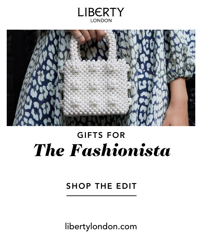
Task: Click the word SHOP in the button
Action: click(x=78, y=186)
